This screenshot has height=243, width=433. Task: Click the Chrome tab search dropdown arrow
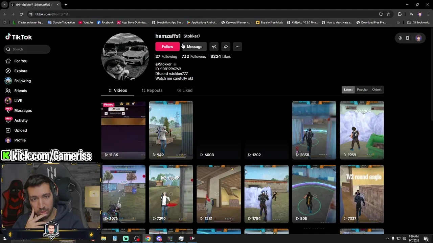click(4, 5)
